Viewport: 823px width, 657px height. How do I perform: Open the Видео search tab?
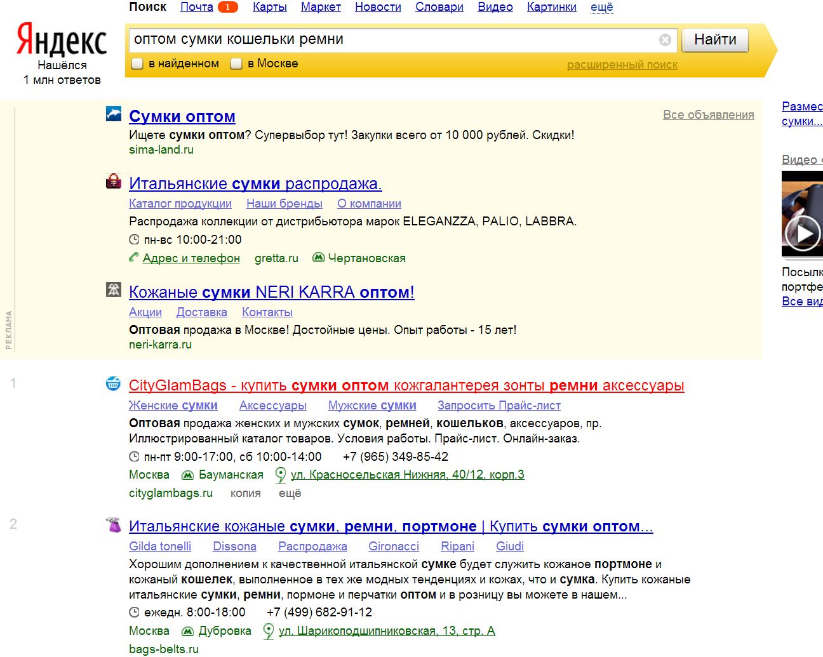point(495,7)
